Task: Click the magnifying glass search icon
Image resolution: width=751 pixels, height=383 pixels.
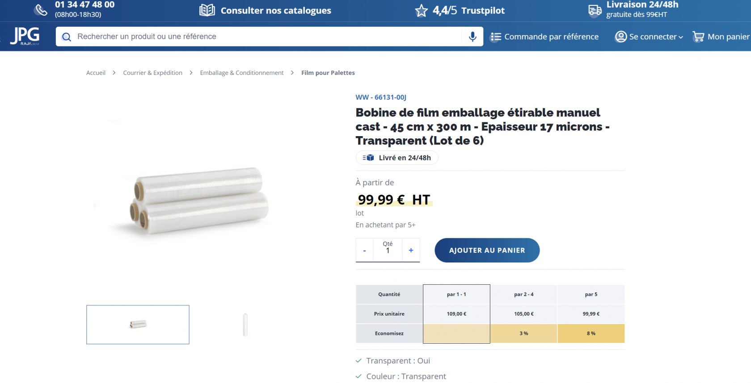Action: (67, 37)
